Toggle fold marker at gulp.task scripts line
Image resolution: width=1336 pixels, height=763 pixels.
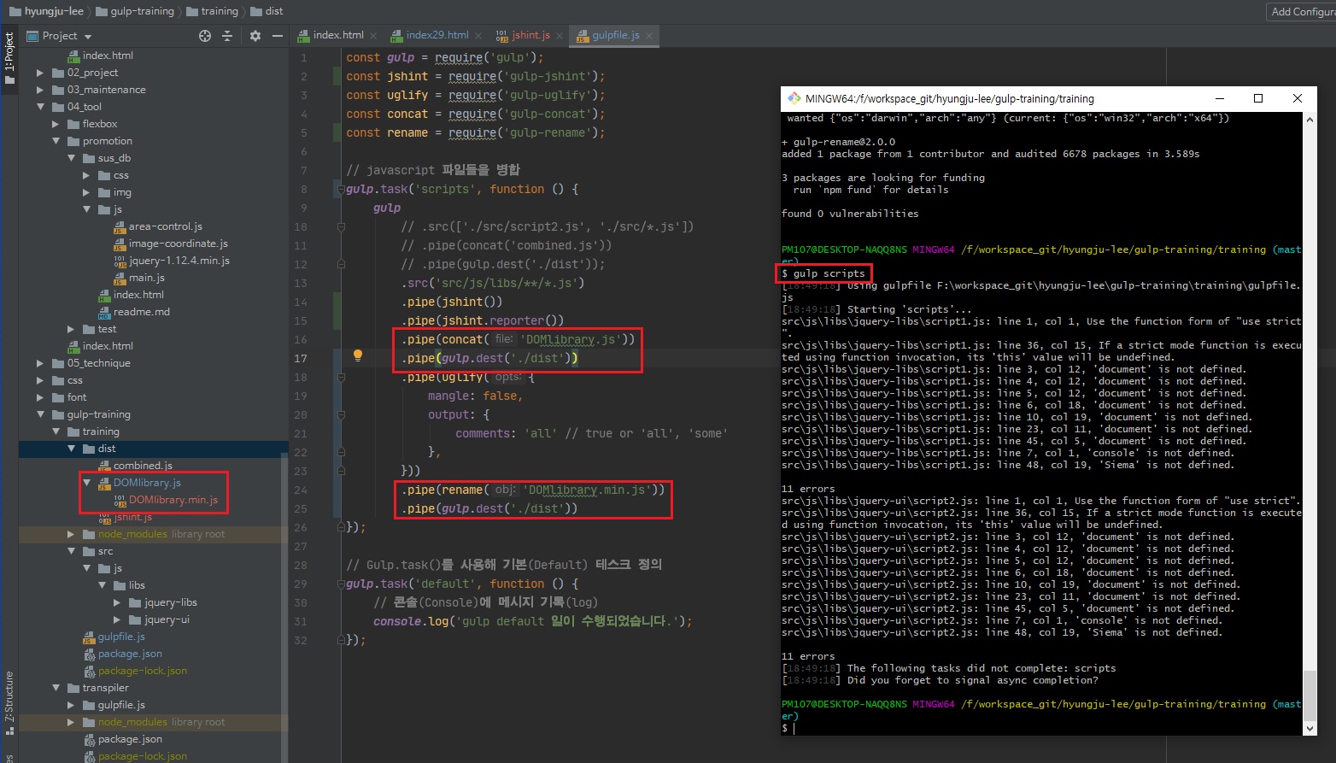click(x=340, y=190)
